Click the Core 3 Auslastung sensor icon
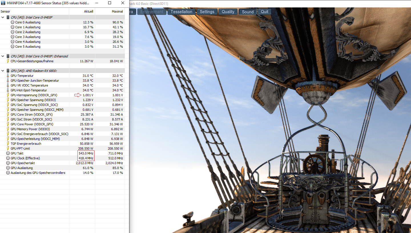Image resolution: width=411 pixels, height=233 pixels. 13,37
